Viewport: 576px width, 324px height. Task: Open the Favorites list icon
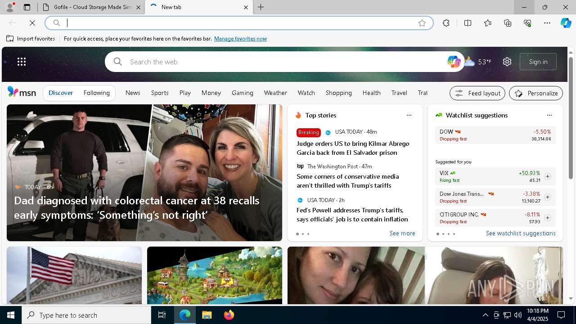(x=488, y=23)
